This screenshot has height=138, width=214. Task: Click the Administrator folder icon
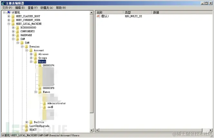44,103
